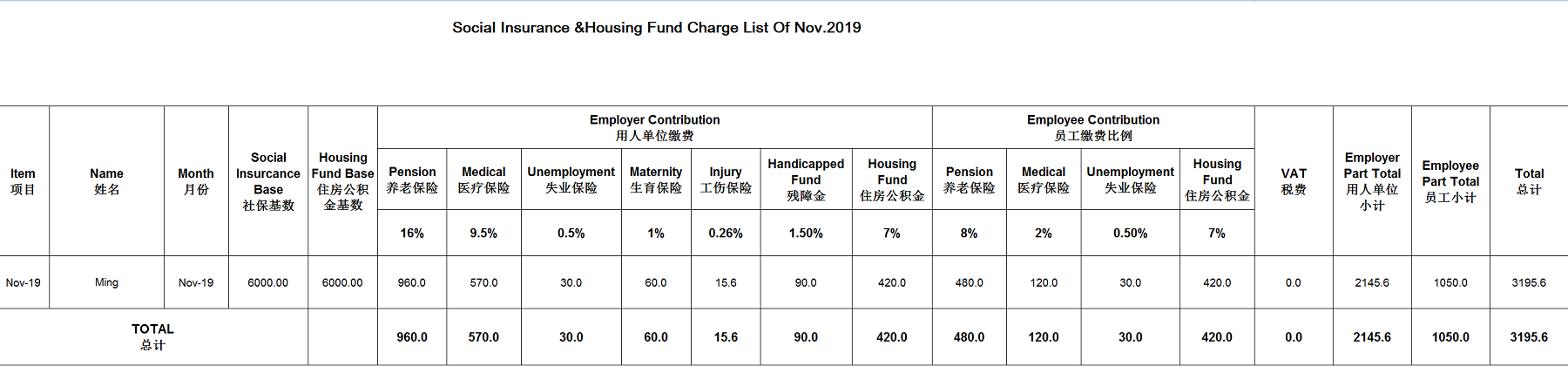Screen dimensions: 1568x366
Task: Select the name cell Ming
Action: [106, 282]
